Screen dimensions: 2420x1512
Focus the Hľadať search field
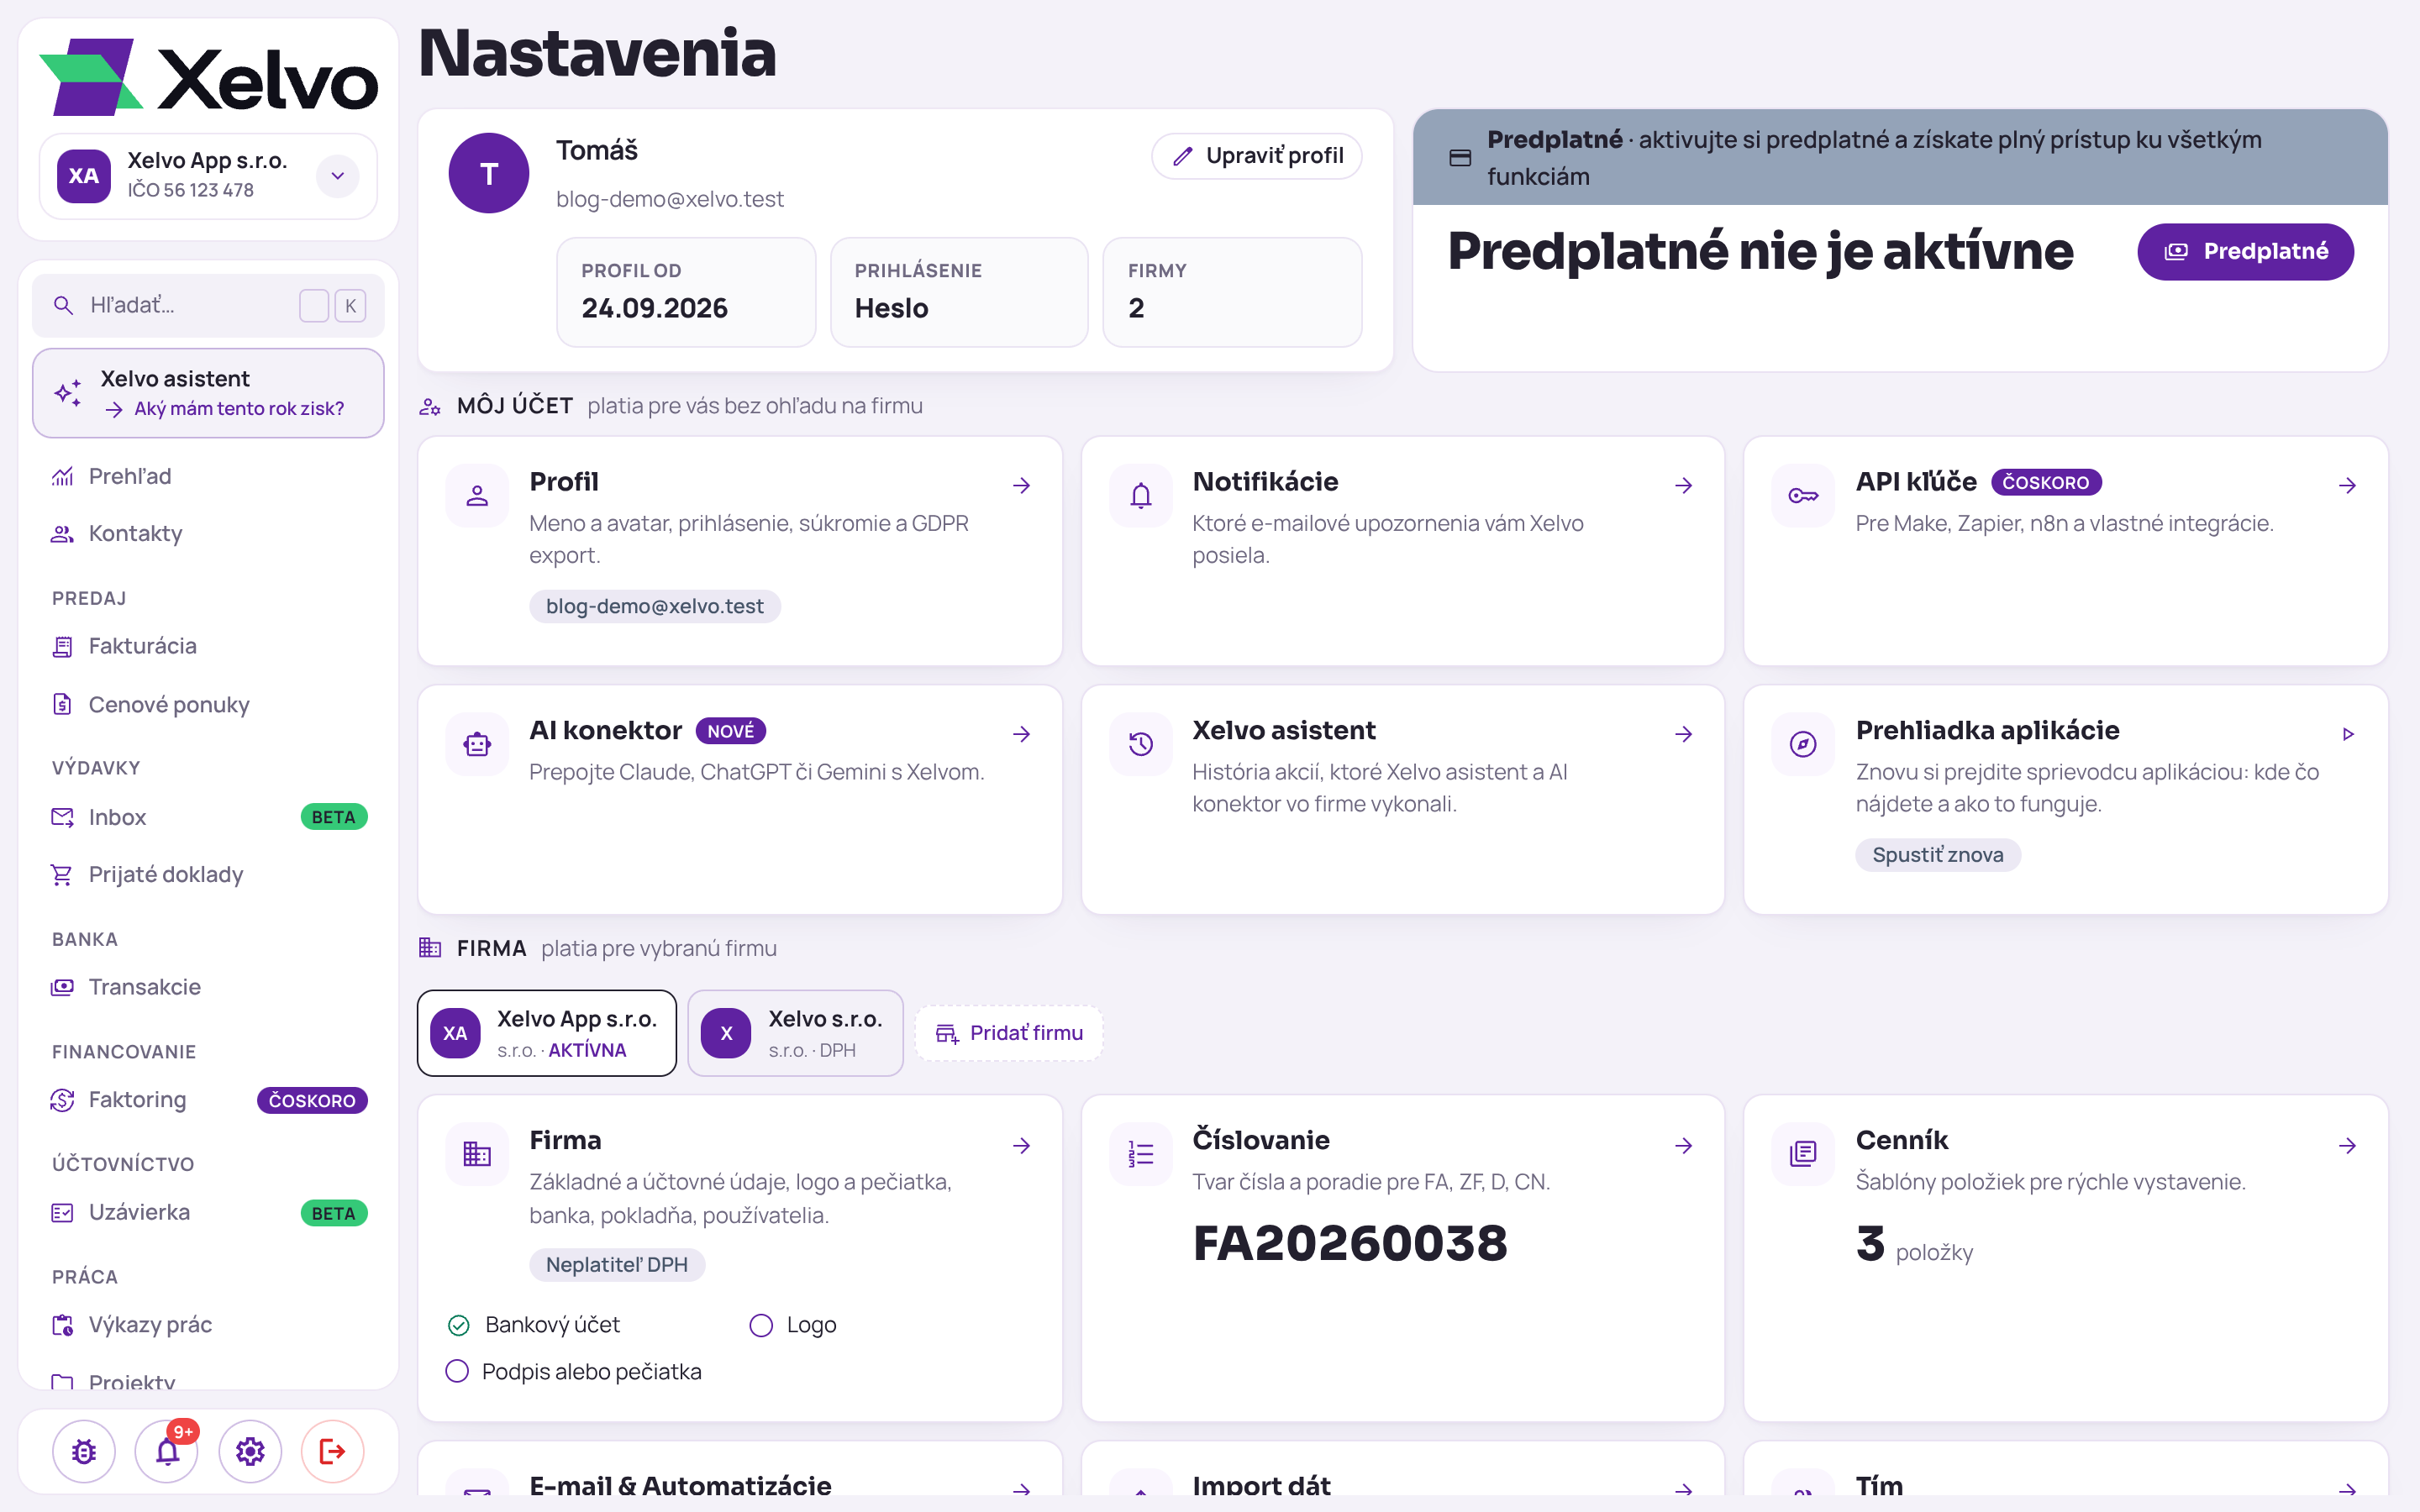(x=208, y=305)
